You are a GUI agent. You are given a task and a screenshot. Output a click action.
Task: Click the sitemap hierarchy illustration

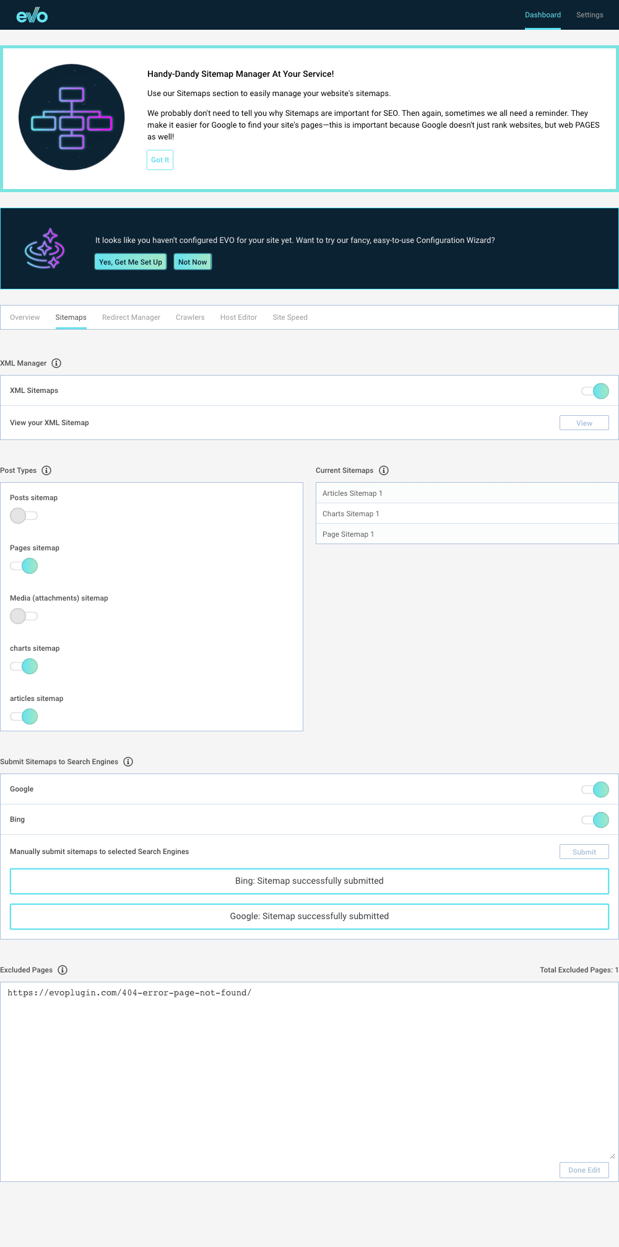click(72, 117)
